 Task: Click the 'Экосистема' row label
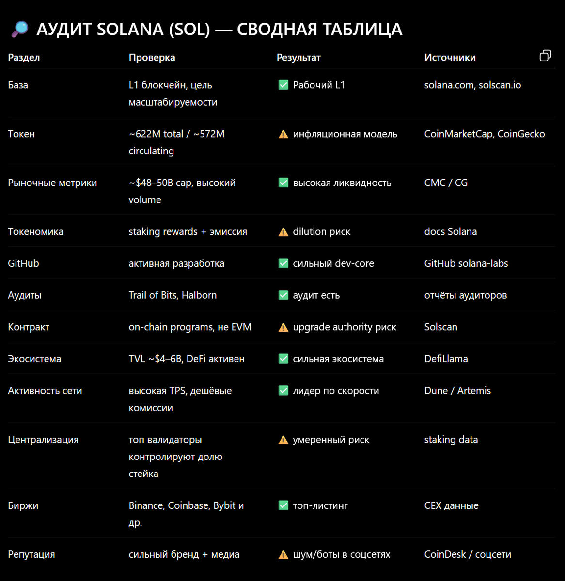click(34, 359)
